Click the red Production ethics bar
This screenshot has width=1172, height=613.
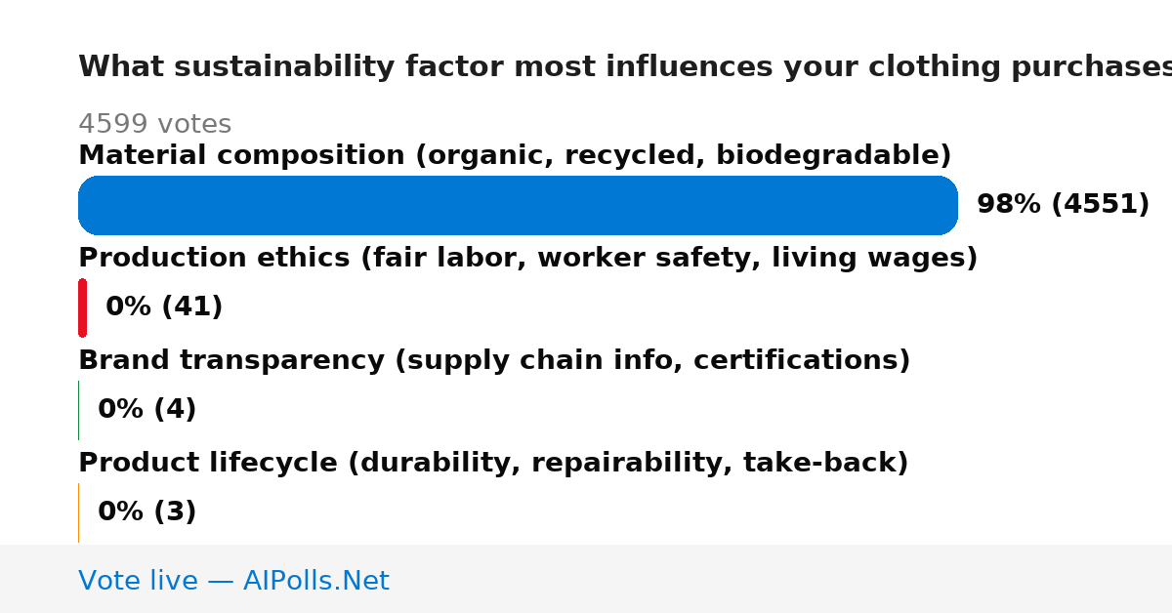(x=82, y=307)
